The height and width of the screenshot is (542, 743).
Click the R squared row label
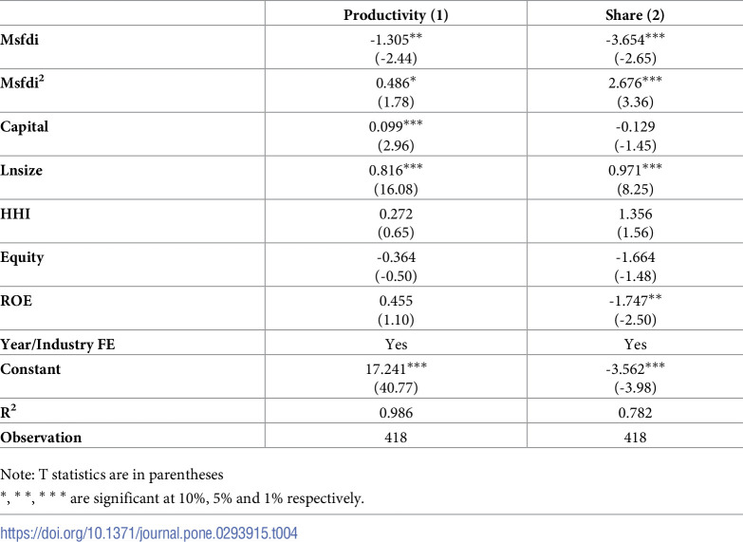[8, 412]
